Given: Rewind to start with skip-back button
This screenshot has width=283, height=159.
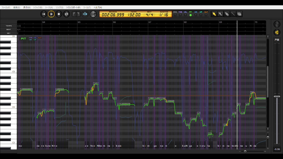Looking at the screenshot, I should pos(44,14).
